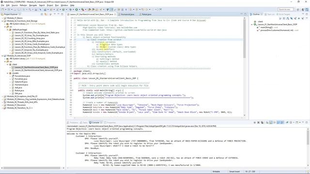
Task: Click the Open Type toolbar icon
Action: [89, 10]
